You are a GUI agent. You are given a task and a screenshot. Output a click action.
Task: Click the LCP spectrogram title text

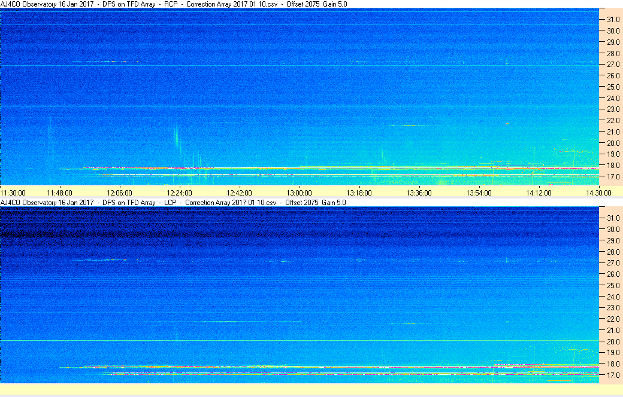pyautogui.click(x=173, y=202)
